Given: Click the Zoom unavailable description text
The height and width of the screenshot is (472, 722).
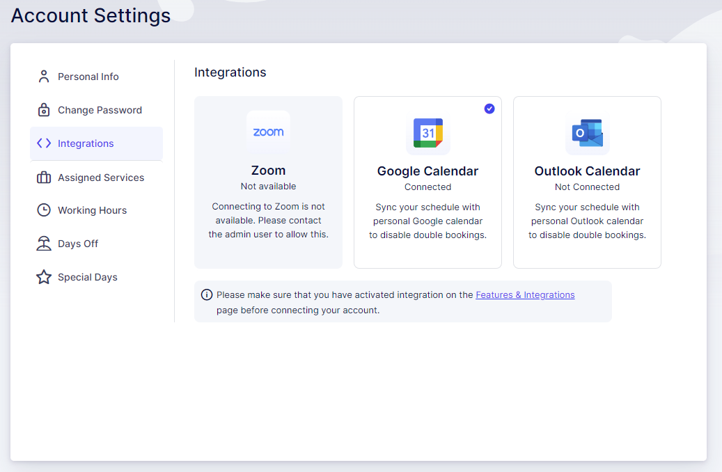Looking at the screenshot, I should pos(269,220).
